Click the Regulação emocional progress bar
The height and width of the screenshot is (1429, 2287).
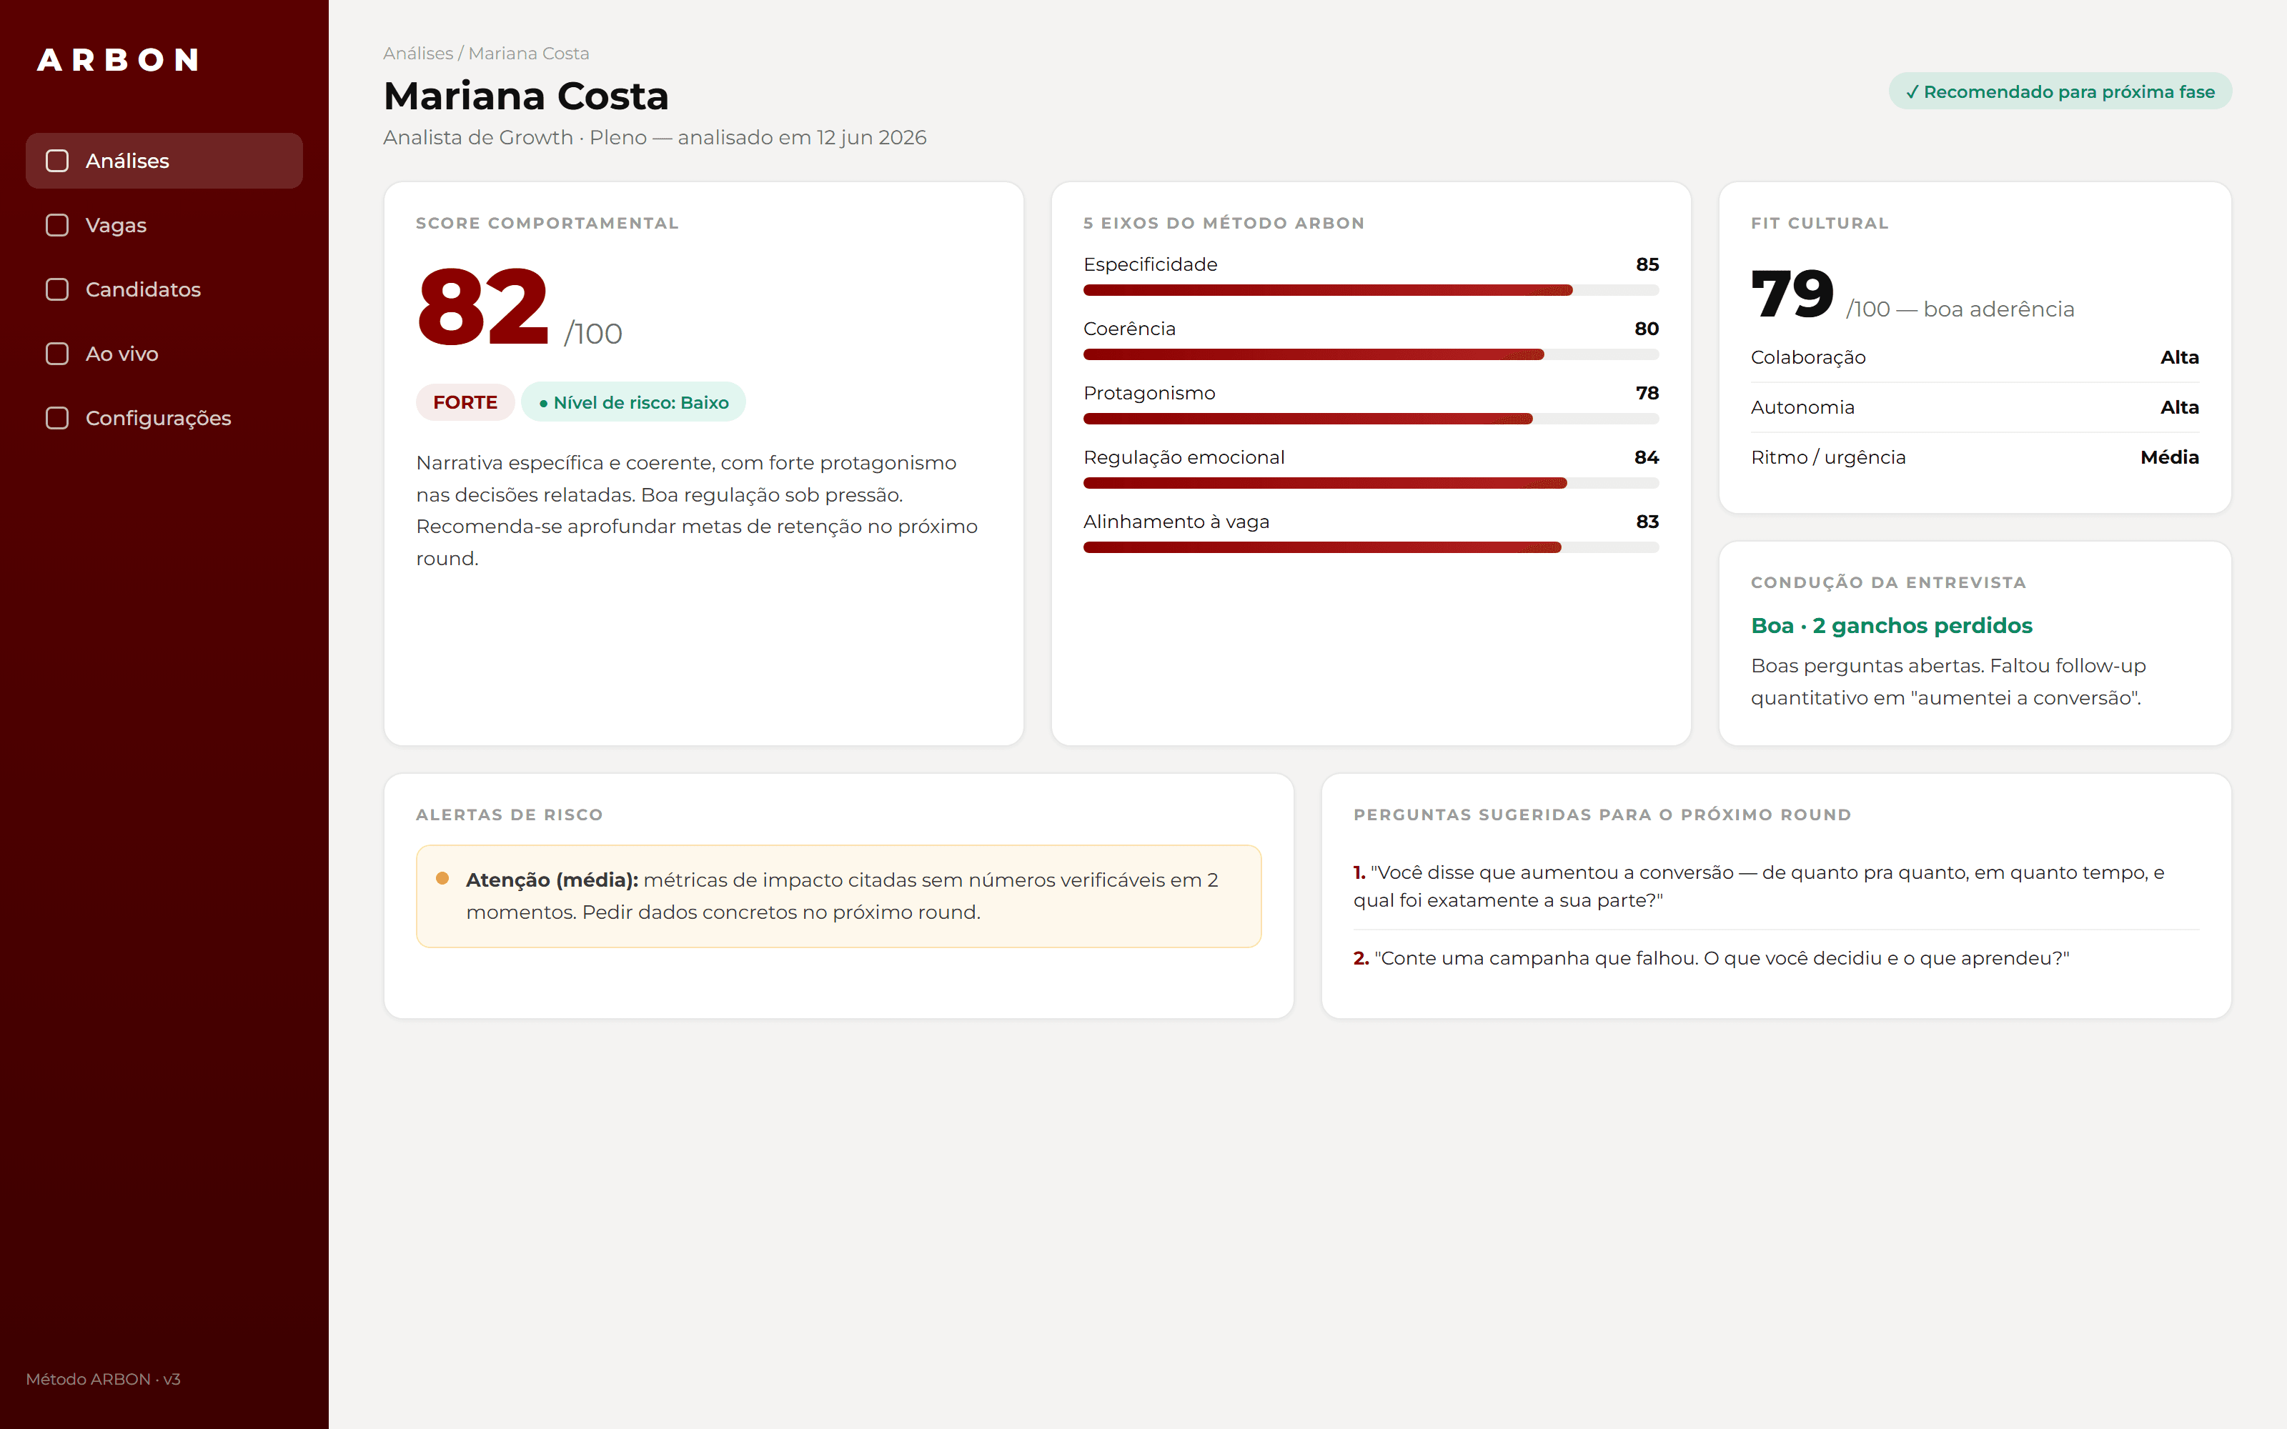(x=1370, y=483)
